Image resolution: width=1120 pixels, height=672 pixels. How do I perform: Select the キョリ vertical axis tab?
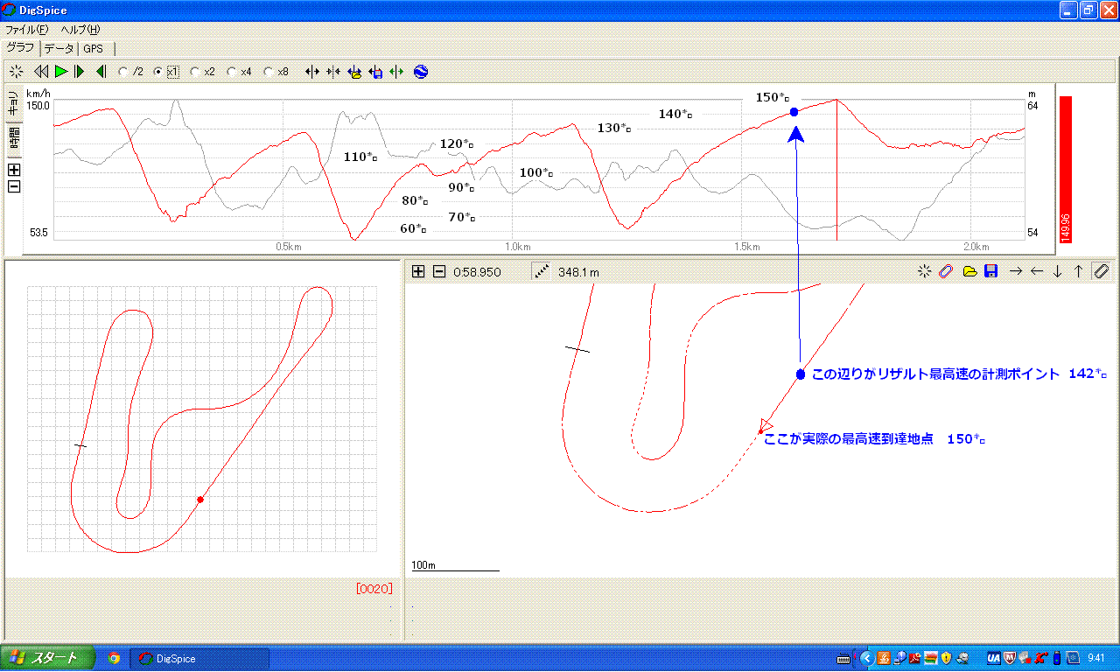[14, 103]
